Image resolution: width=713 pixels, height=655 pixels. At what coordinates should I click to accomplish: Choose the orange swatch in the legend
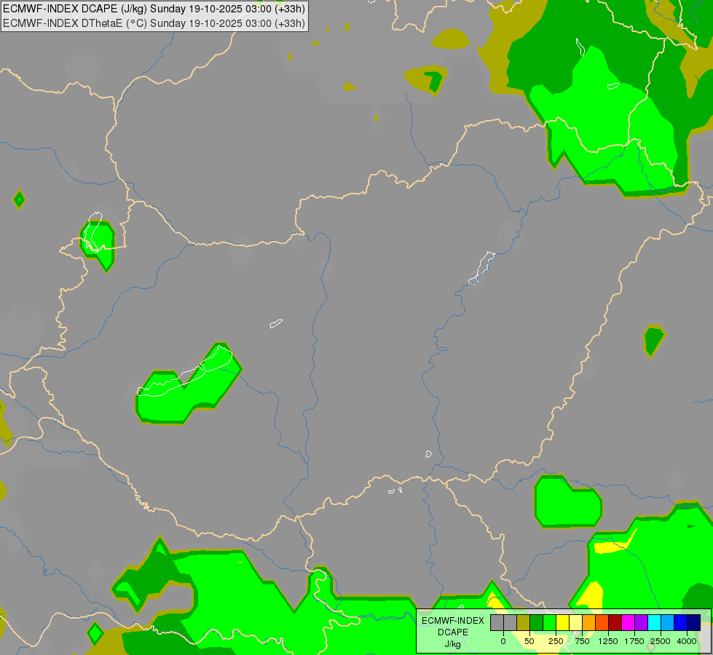click(589, 622)
